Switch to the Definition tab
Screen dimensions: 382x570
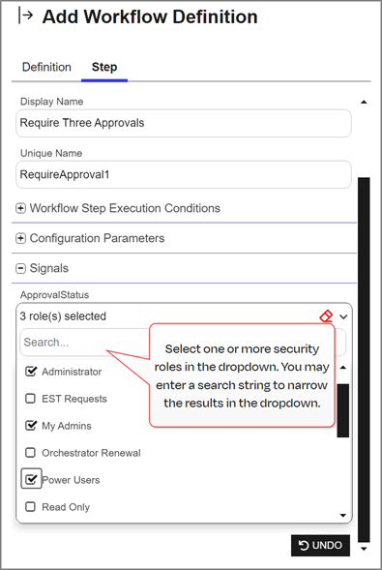click(x=46, y=67)
